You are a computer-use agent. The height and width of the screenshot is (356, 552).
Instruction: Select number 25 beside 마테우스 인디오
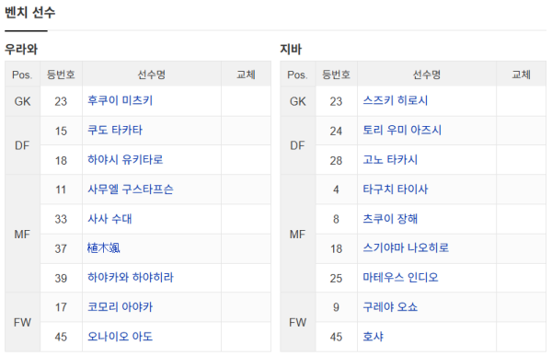[336, 278]
